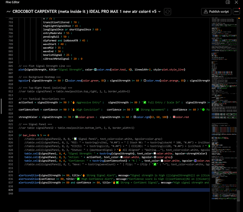
Task: Open the color.navy swatch on the Confidence cell line
Action: coord(196,161)
